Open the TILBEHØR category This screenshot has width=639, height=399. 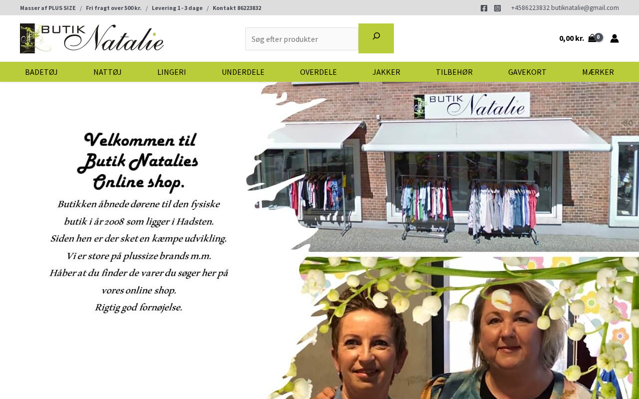[x=454, y=72]
